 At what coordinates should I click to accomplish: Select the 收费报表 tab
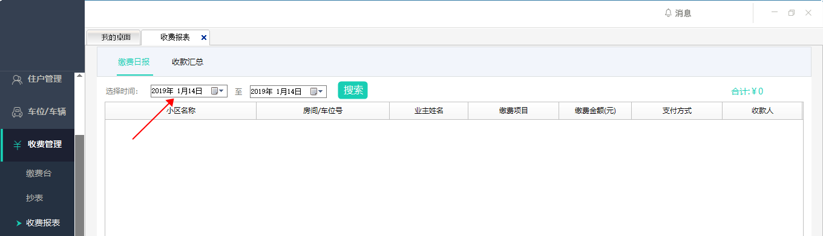(x=175, y=38)
